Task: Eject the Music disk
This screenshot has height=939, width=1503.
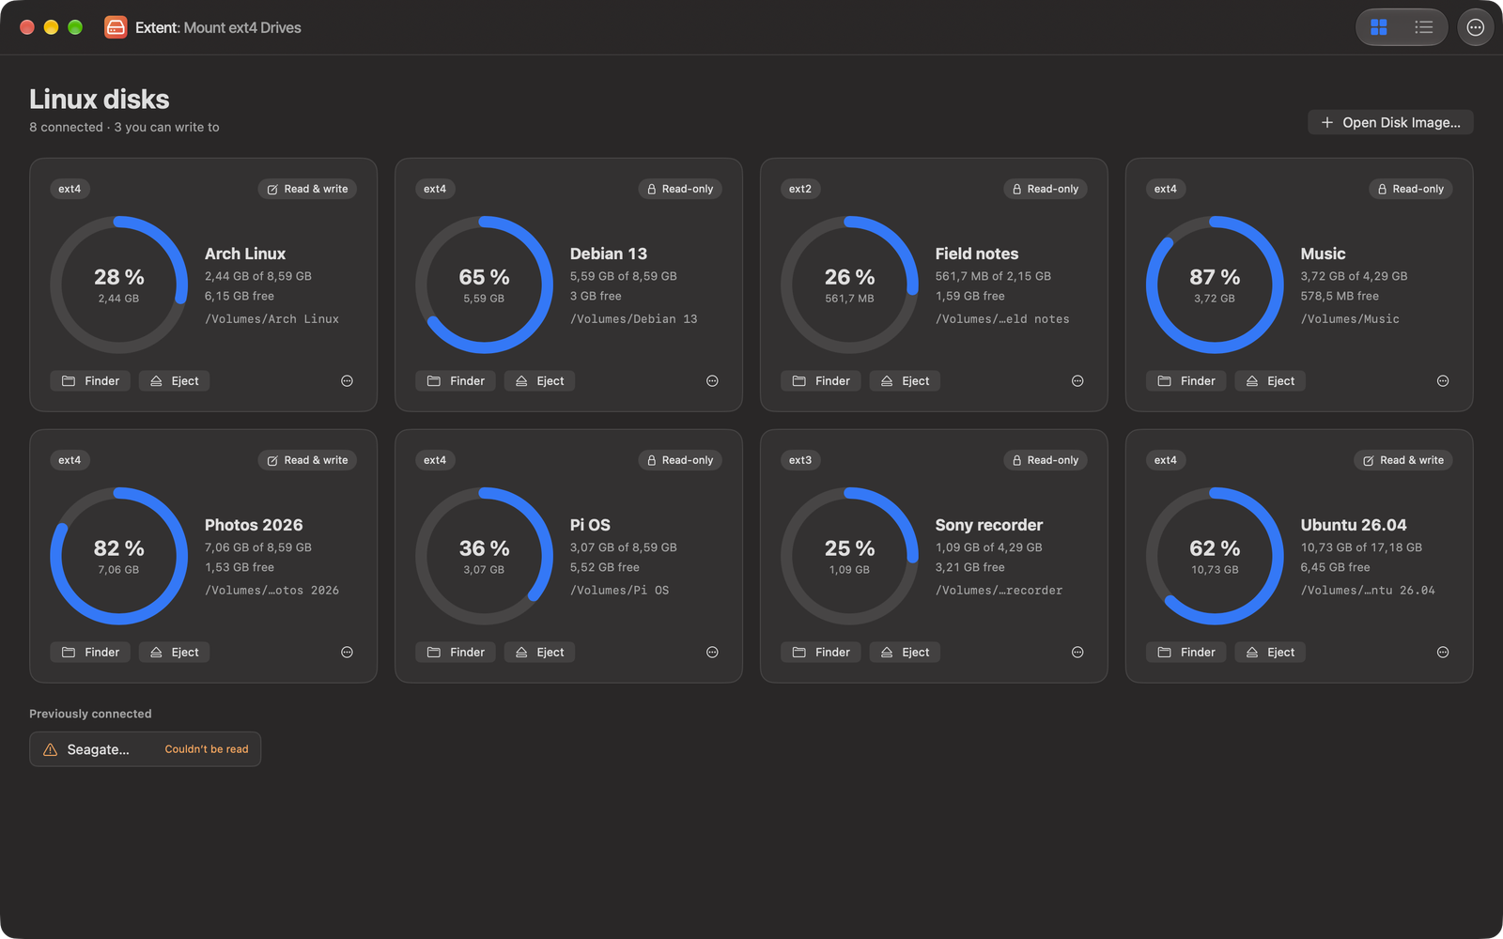Action: (1270, 380)
